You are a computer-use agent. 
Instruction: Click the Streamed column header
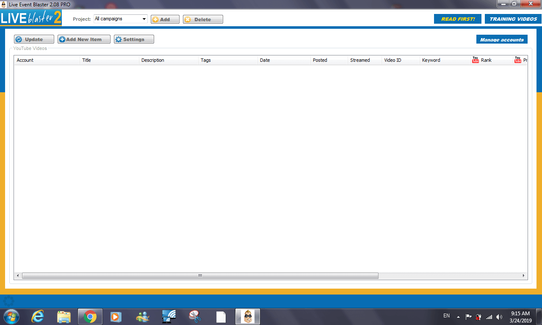[x=365, y=60]
